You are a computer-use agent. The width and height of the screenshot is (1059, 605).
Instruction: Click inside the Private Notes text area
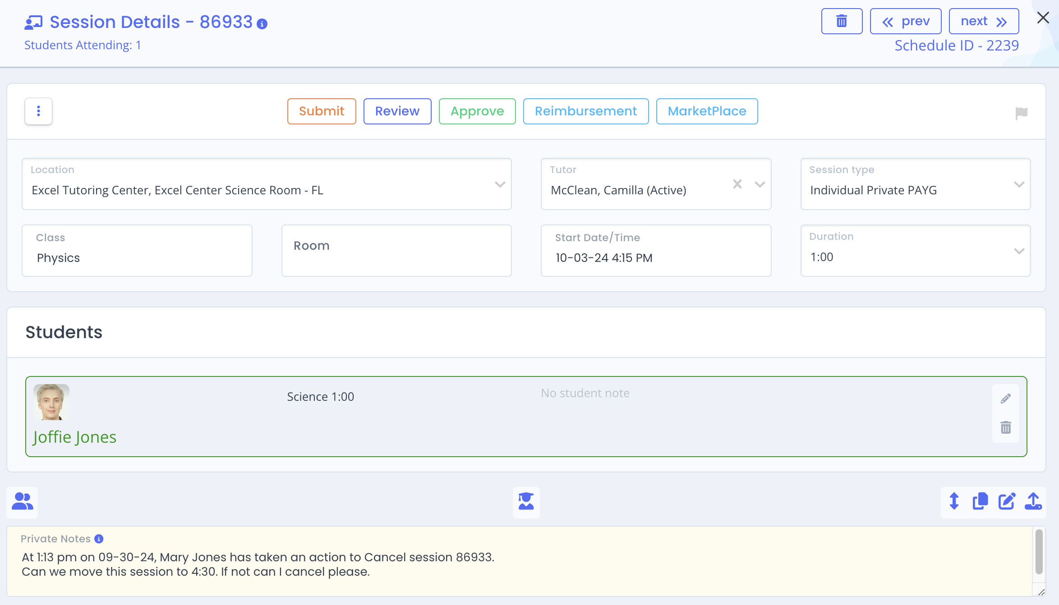pyautogui.click(x=520, y=561)
